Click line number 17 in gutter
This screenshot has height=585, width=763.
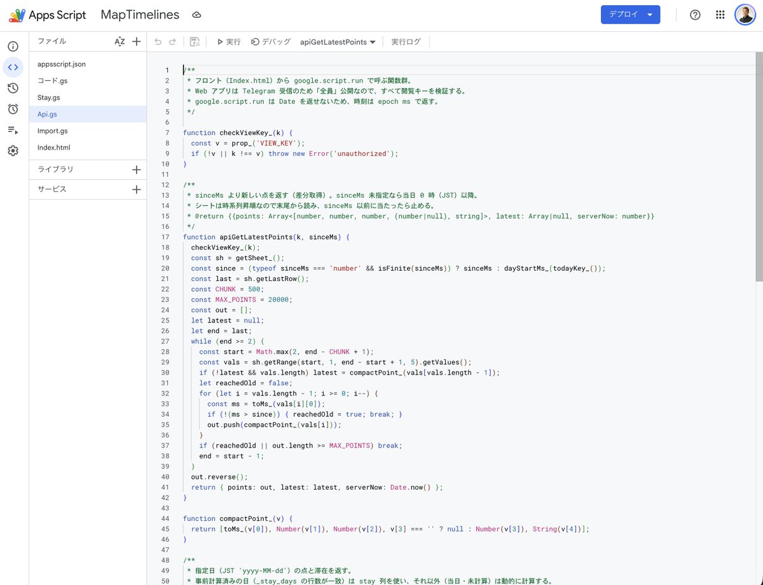click(165, 237)
